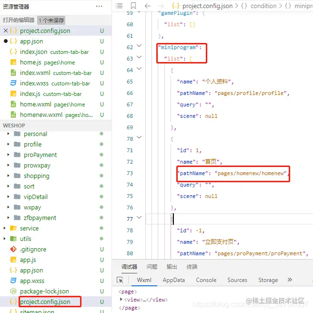Viewport: 313px width, 313px height.
Task: Expand the view node in Wxml
Action: [121, 300]
